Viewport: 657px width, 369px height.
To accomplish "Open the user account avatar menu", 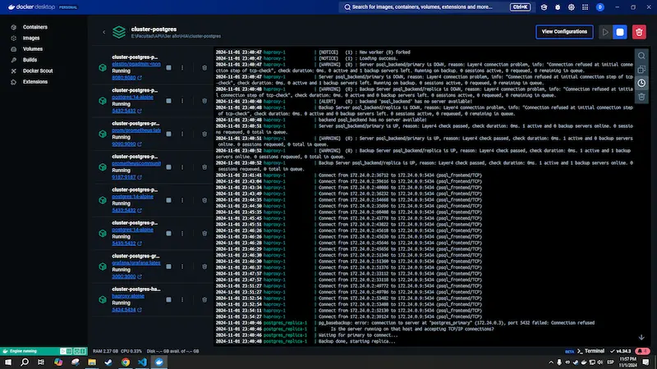I will tap(600, 7).
